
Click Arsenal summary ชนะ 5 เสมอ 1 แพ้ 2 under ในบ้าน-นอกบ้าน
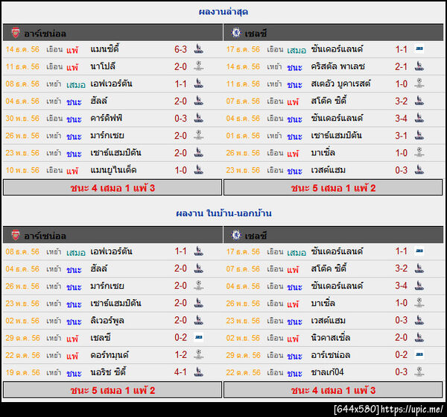(112, 390)
